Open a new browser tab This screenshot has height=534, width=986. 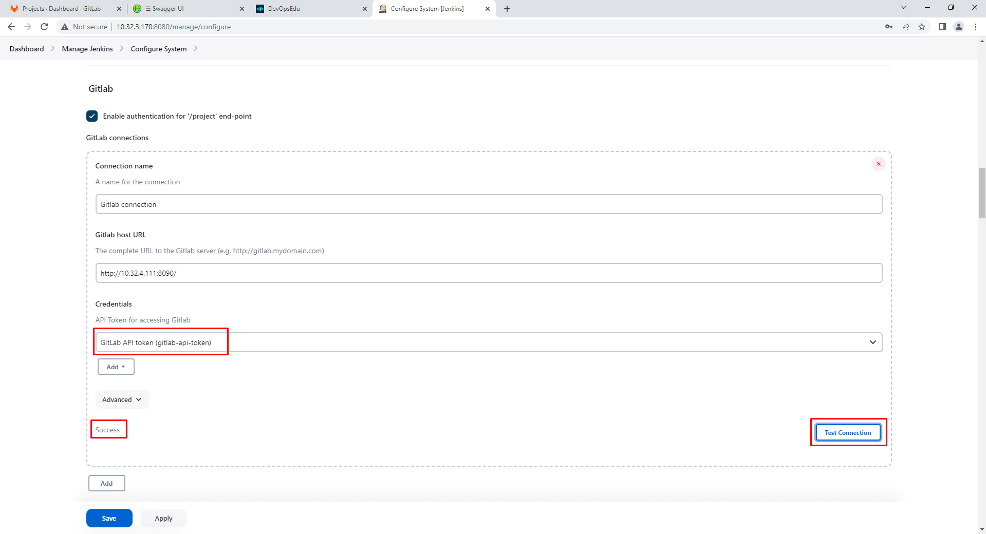[x=507, y=9]
